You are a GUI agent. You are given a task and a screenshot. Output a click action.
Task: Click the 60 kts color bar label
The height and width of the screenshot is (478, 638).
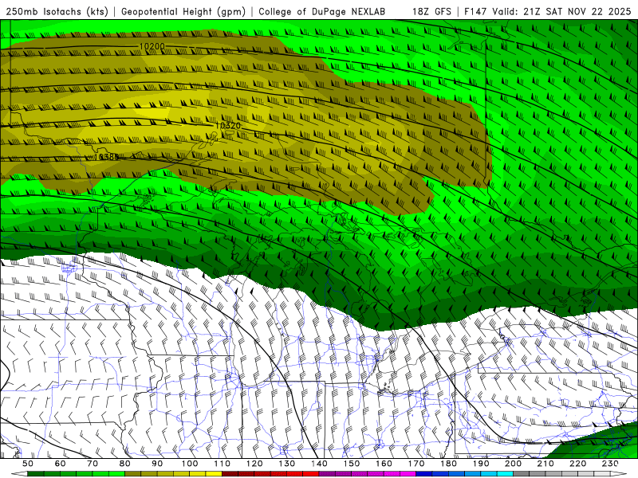tap(61, 464)
